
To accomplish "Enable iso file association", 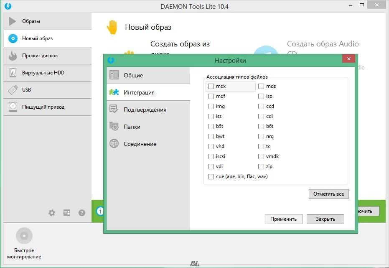I will (x=261, y=96).
